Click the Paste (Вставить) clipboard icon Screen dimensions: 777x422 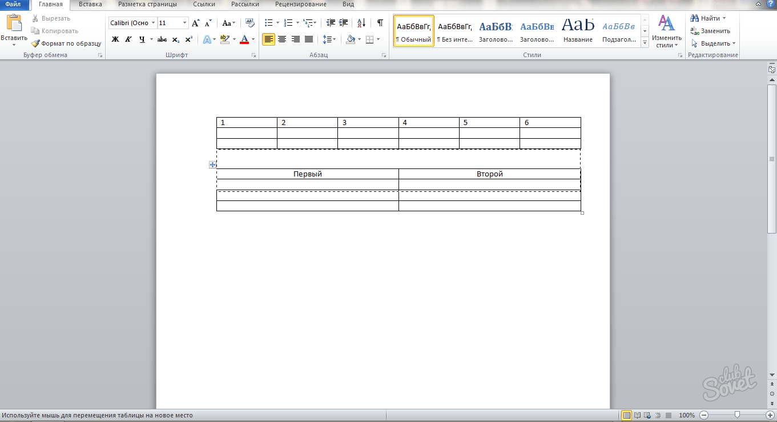(14, 24)
